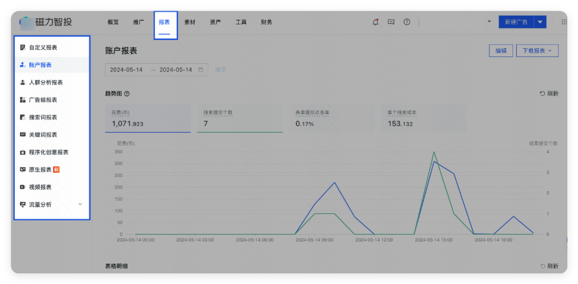
Task: Switch to the 资产 tab
Action: pos(216,22)
